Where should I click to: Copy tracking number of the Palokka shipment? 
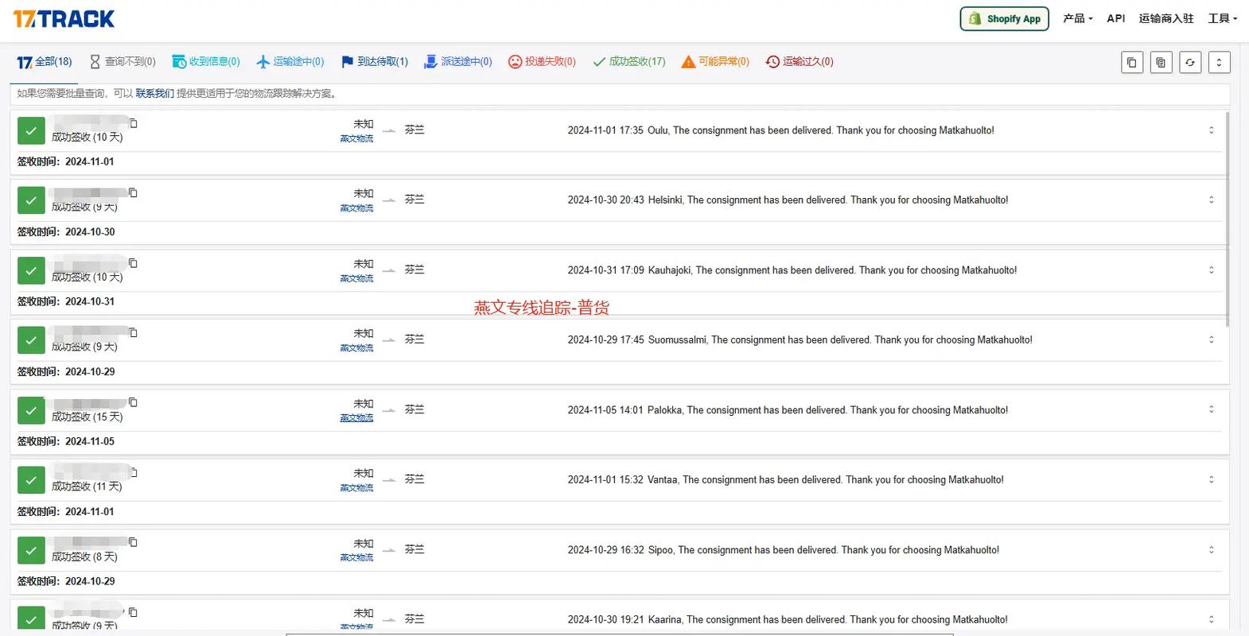(x=134, y=402)
